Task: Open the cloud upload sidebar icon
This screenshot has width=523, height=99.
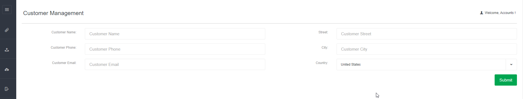Action: pos(7,69)
